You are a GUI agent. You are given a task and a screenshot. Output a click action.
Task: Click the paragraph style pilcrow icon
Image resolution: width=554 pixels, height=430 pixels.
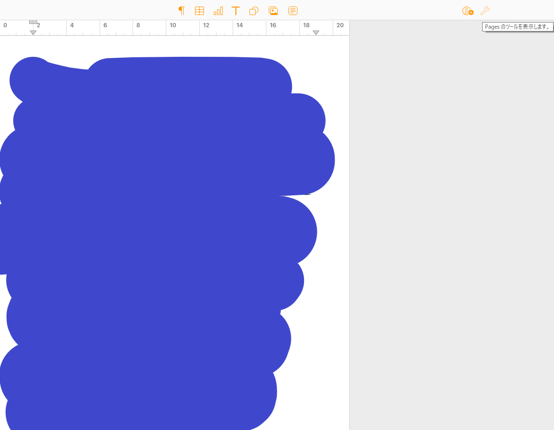tap(181, 11)
